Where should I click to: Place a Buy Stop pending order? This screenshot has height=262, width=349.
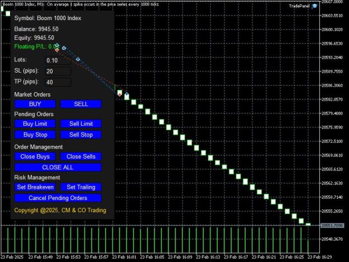(x=35, y=135)
